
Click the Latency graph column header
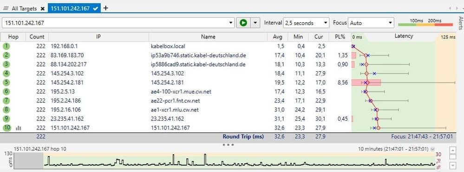click(404, 36)
